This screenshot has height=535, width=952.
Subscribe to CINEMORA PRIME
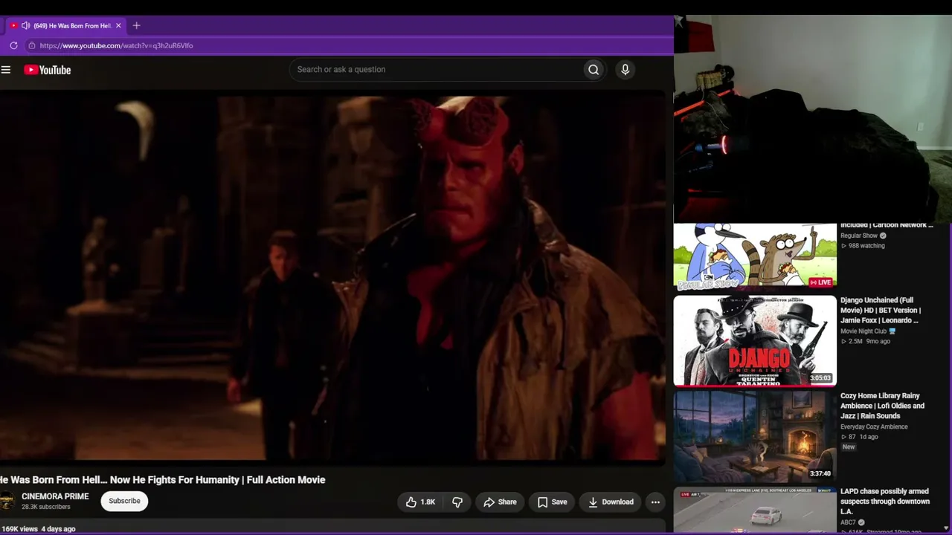click(125, 501)
